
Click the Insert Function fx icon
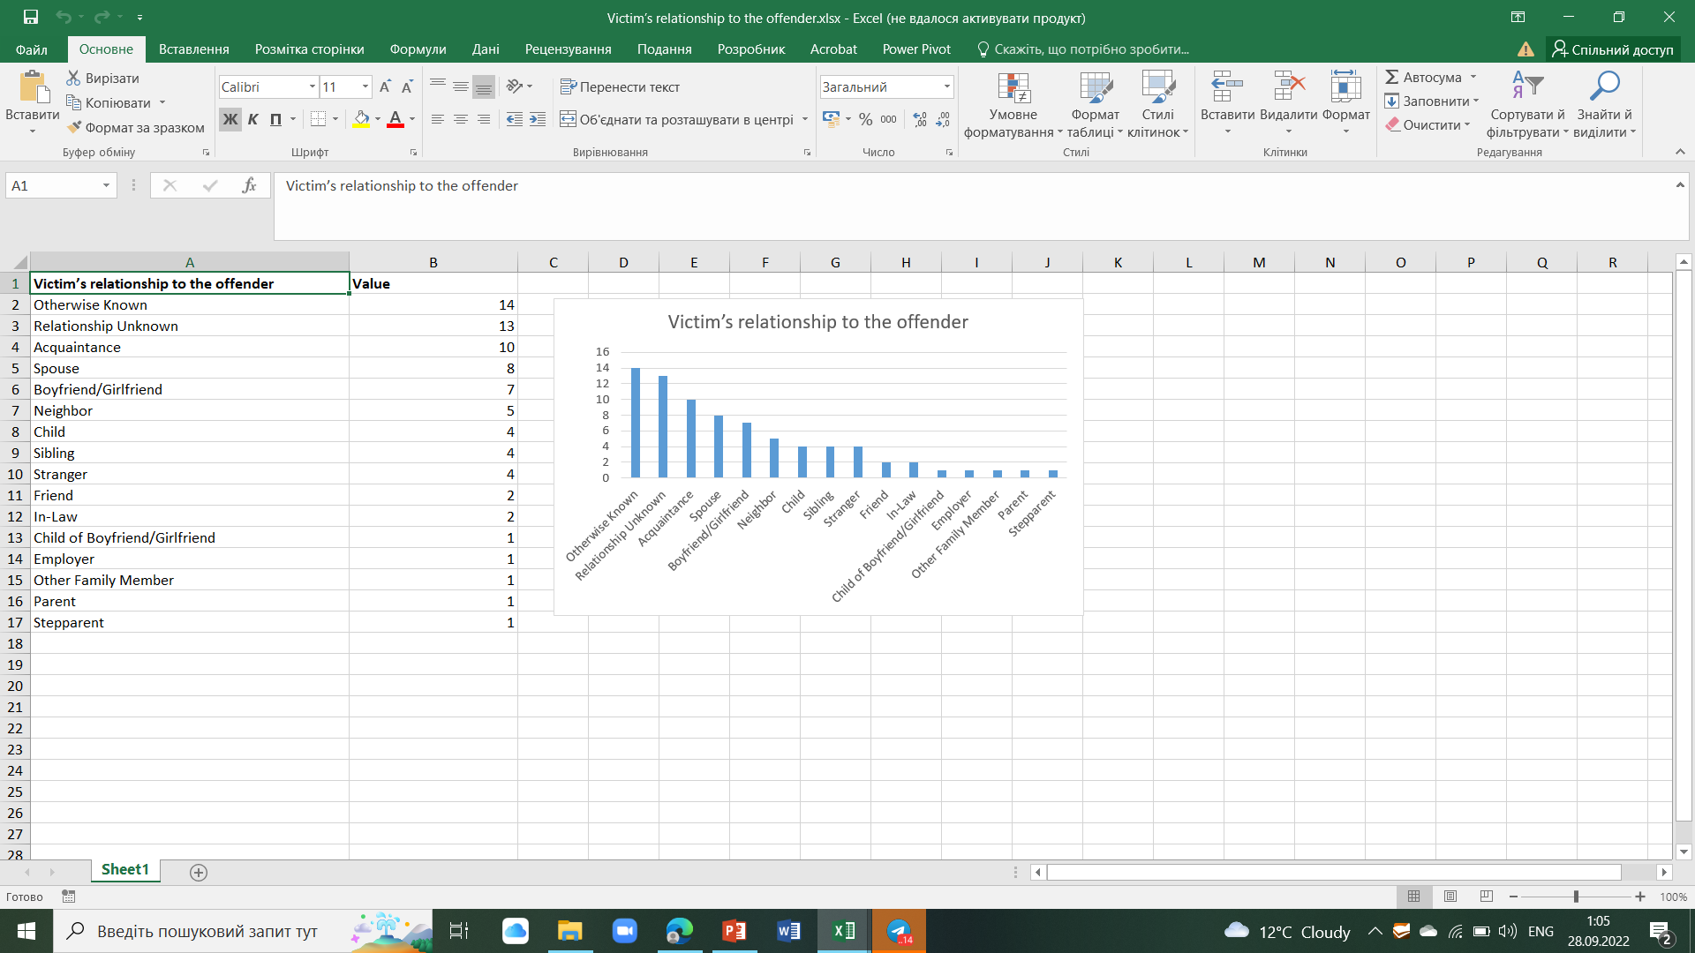[x=249, y=185]
